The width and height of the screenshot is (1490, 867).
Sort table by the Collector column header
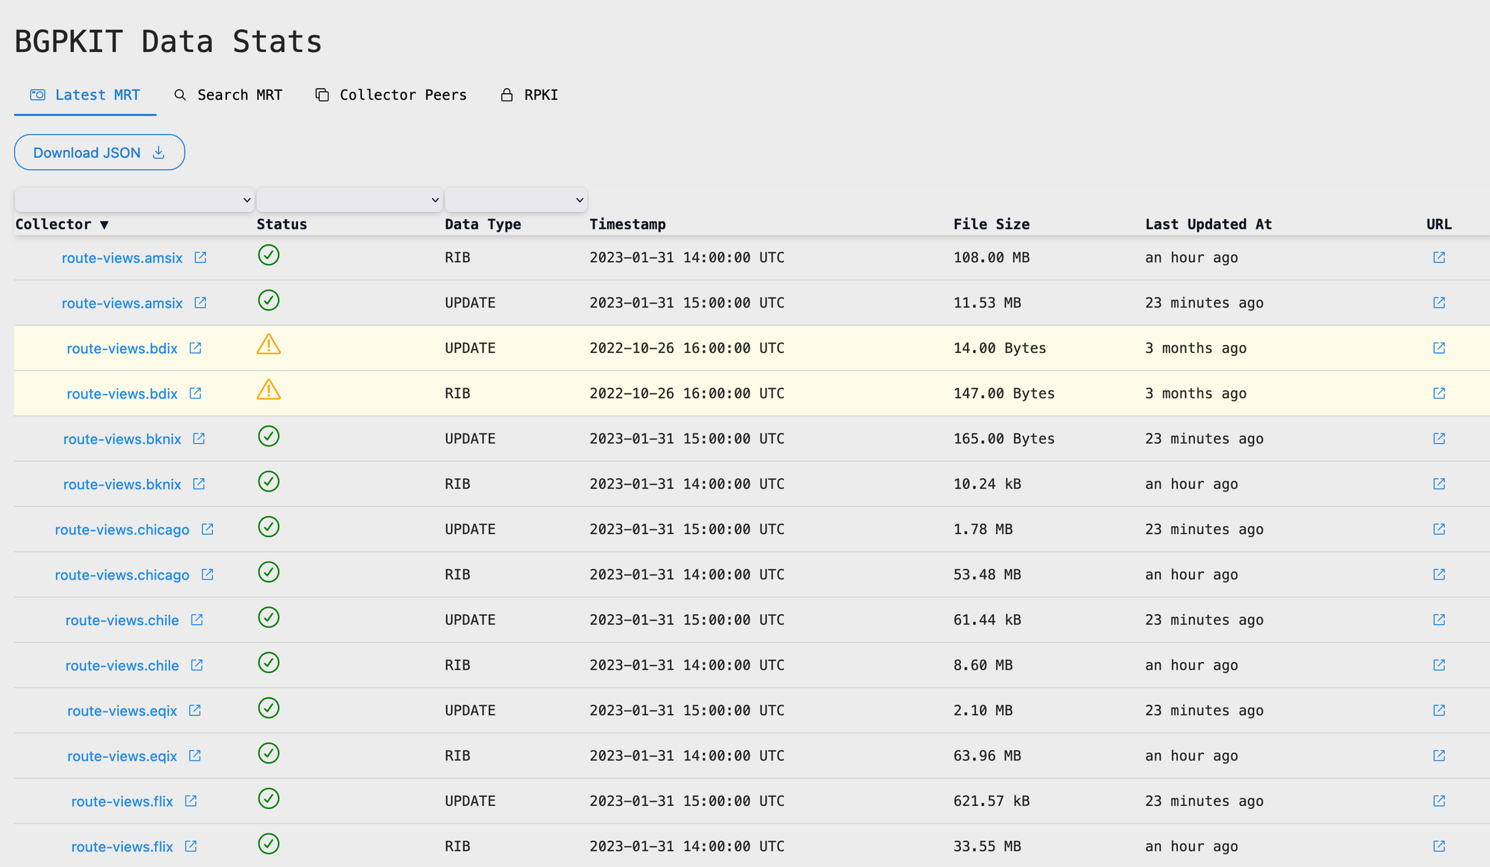click(62, 224)
